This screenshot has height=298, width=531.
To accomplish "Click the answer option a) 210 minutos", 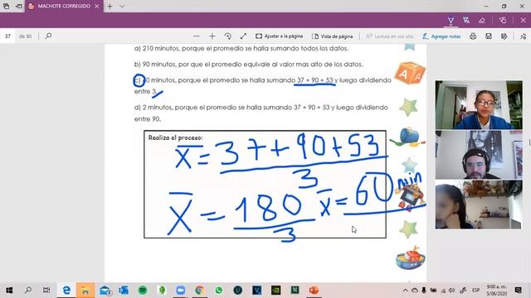I will [x=241, y=48].
